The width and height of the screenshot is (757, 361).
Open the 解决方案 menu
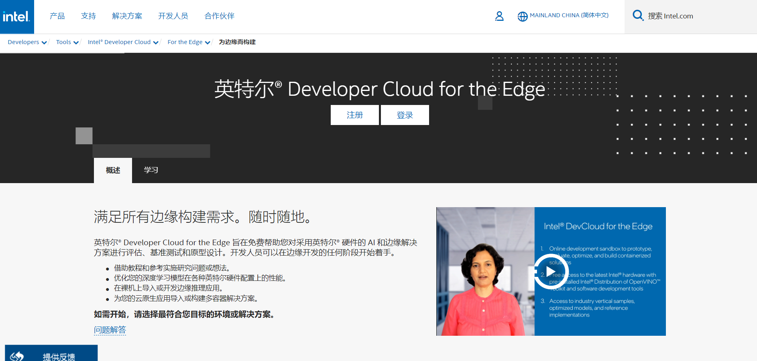click(127, 16)
